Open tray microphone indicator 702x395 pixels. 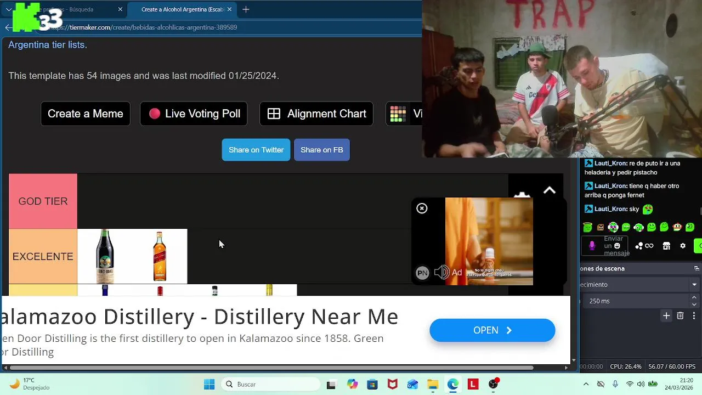(x=615, y=385)
